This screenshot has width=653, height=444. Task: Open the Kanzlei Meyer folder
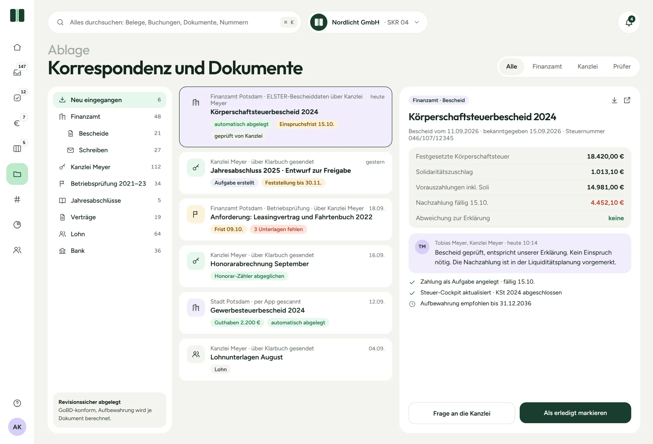110,167
